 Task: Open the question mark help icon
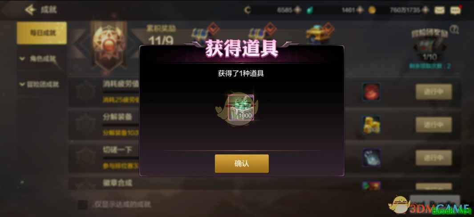coord(454,29)
